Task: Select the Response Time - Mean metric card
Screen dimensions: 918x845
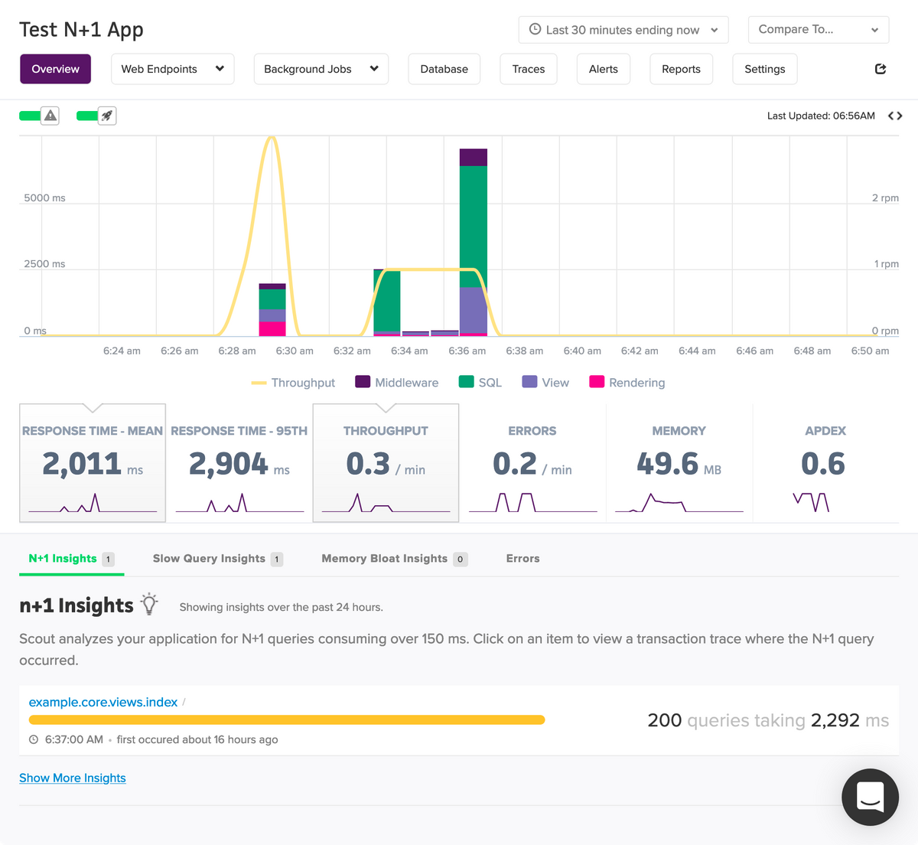Action: point(93,463)
